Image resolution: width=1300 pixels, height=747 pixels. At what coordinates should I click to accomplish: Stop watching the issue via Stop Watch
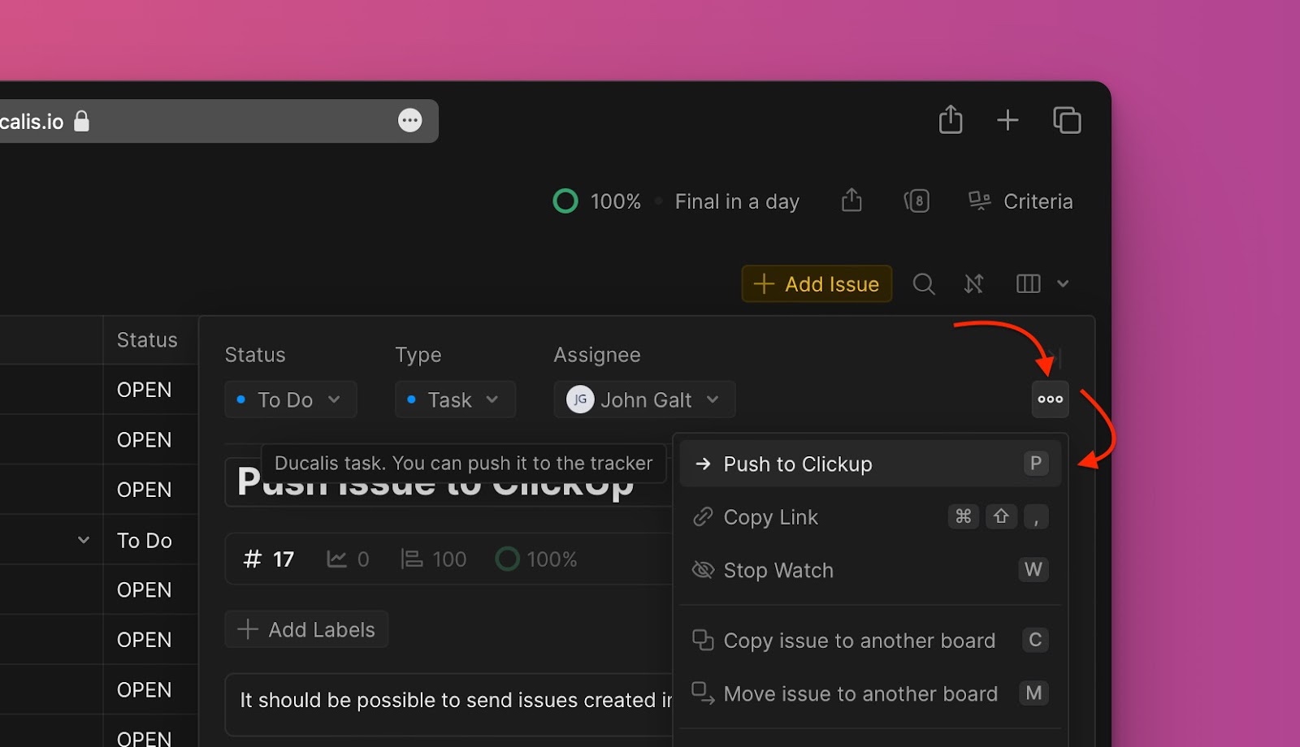click(778, 570)
